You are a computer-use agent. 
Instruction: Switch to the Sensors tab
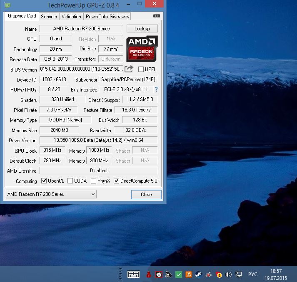tap(49, 17)
